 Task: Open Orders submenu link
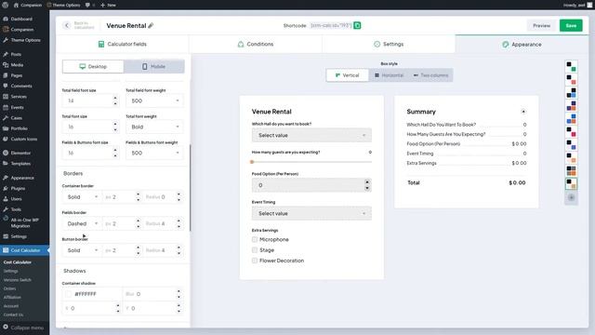click(10, 288)
